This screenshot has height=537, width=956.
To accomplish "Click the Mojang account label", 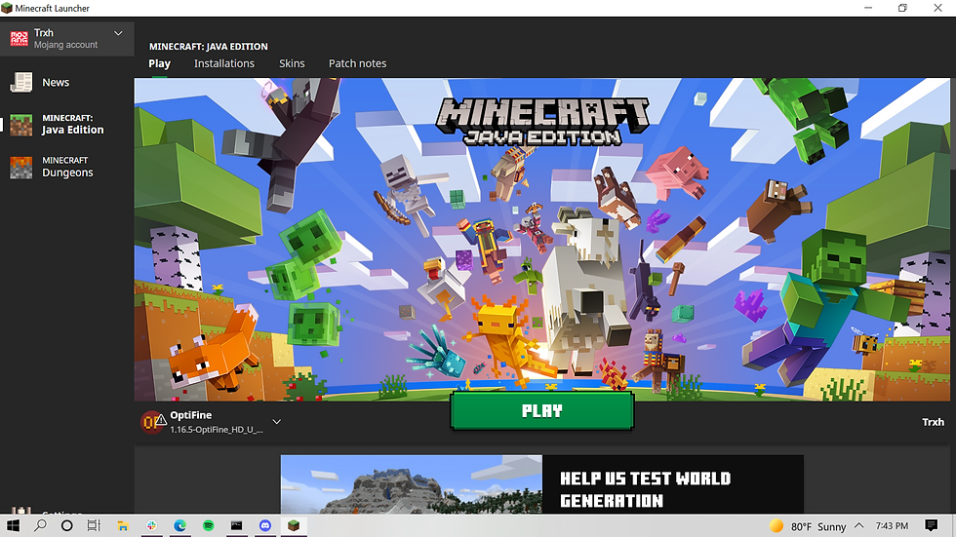I will point(66,45).
